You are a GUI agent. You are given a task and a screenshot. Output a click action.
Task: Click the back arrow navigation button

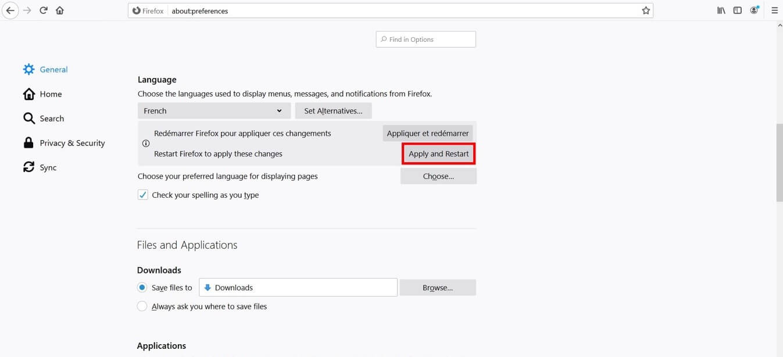click(10, 10)
